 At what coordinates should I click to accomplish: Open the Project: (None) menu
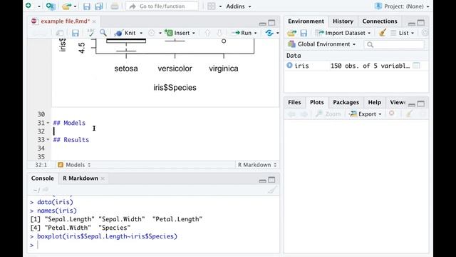402,6
